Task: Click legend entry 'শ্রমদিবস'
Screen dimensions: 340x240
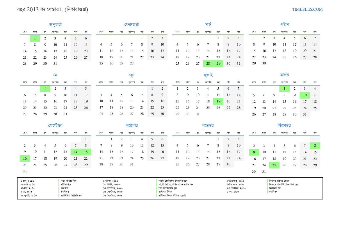Action: [65, 192]
